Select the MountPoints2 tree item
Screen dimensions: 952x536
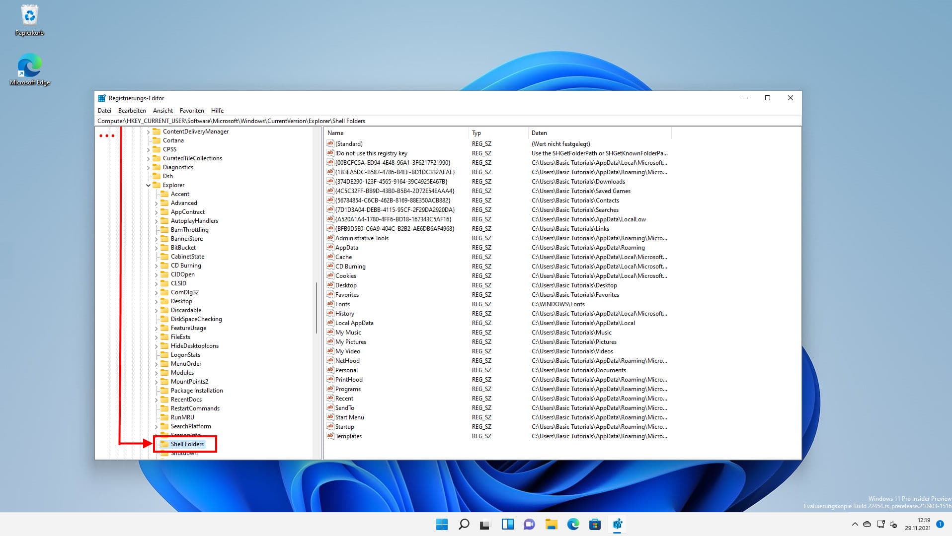click(x=189, y=382)
